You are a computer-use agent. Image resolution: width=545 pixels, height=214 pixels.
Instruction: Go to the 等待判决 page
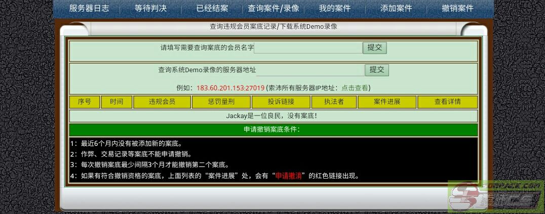150,9
